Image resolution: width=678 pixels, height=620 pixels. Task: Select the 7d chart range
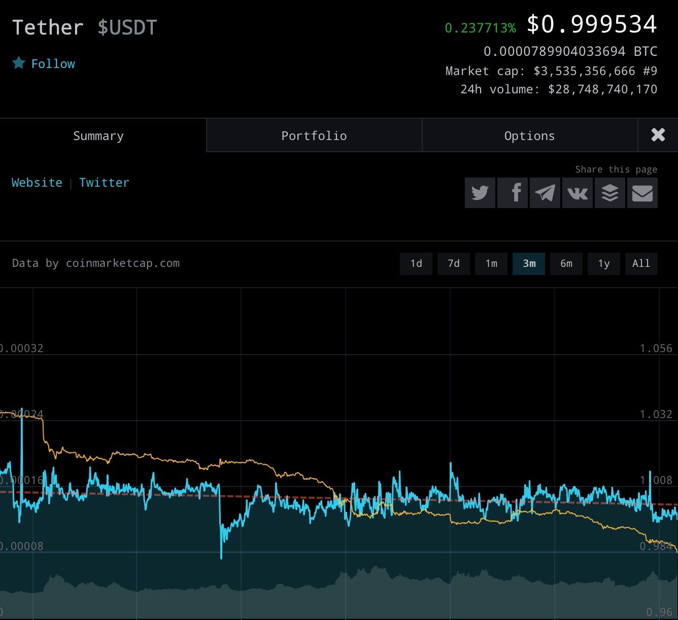[x=454, y=264]
